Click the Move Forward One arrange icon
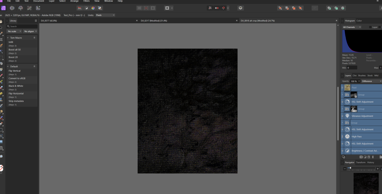 (x=294, y=8)
